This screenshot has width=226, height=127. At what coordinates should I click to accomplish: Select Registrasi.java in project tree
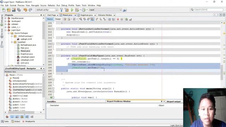(27, 54)
